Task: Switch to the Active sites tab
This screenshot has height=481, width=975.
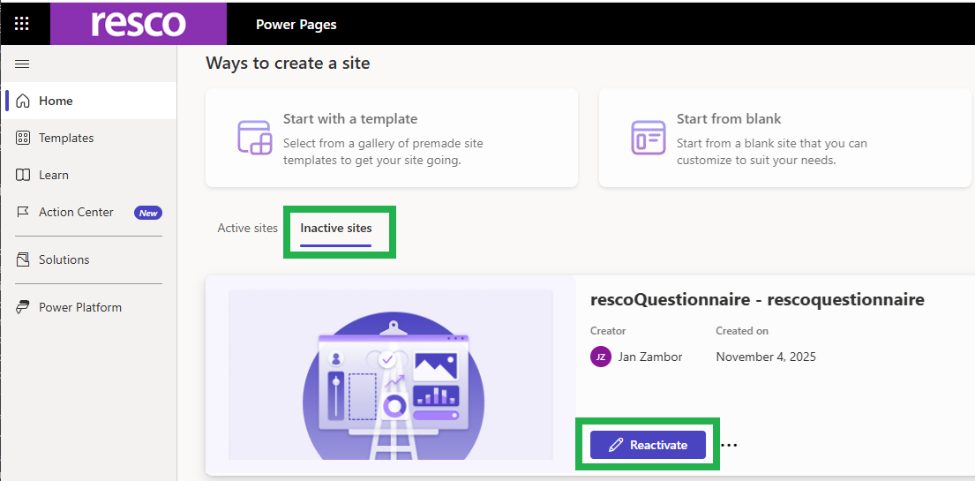Action: [x=247, y=228]
